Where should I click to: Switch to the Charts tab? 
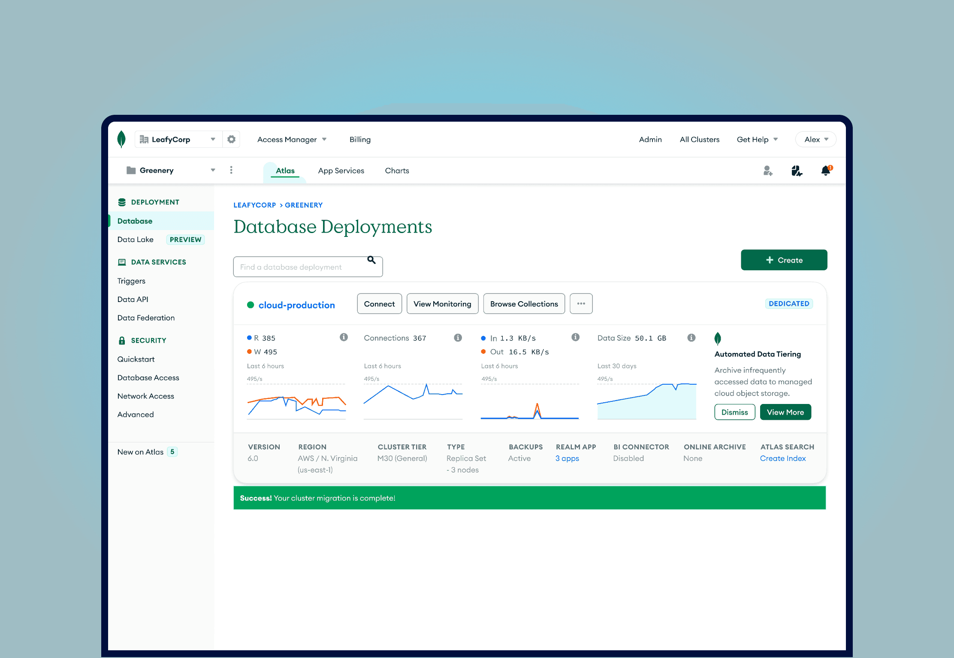(x=397, y=170)
